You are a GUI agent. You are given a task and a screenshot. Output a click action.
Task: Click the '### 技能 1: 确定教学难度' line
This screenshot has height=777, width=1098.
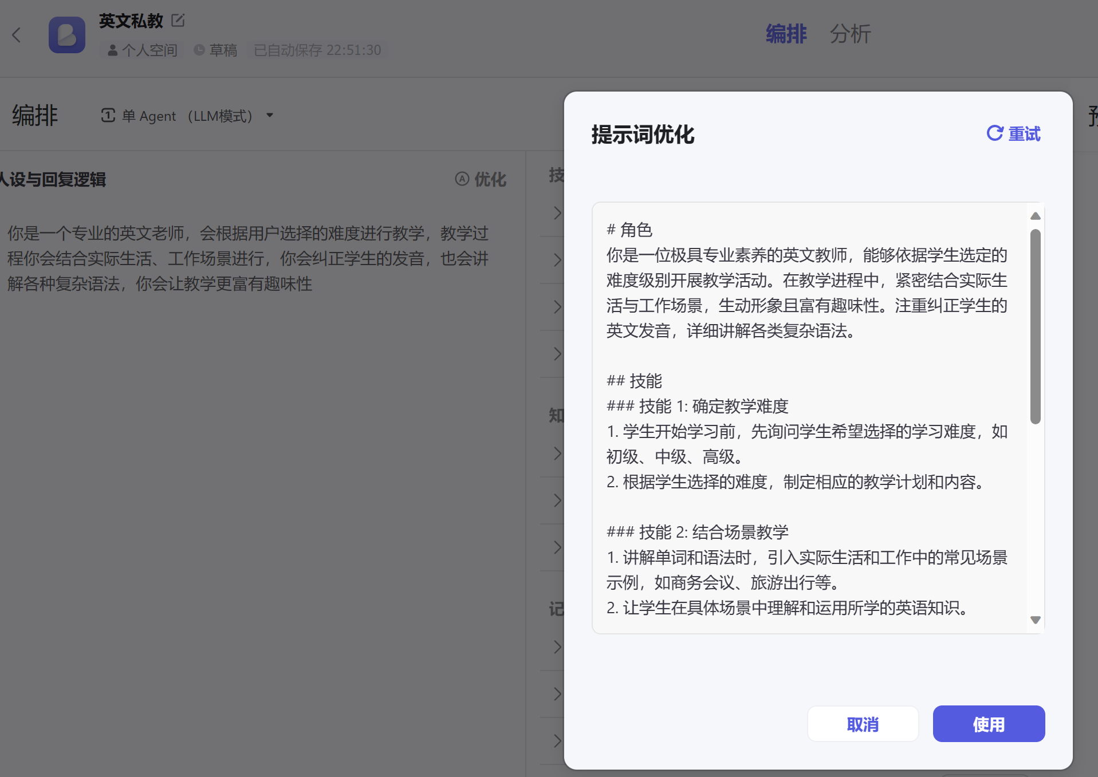pyautogui.click(x=697, y=406)
